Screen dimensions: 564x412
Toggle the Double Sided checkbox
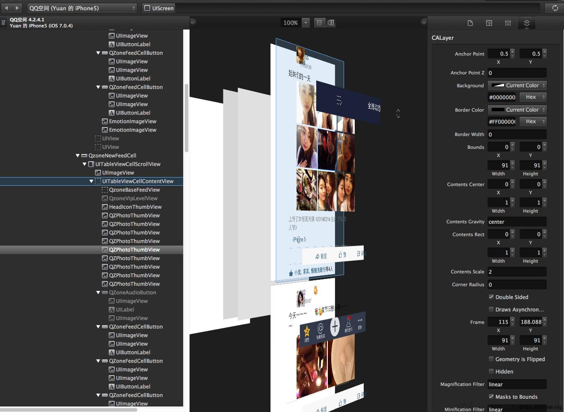click(491, 297)
